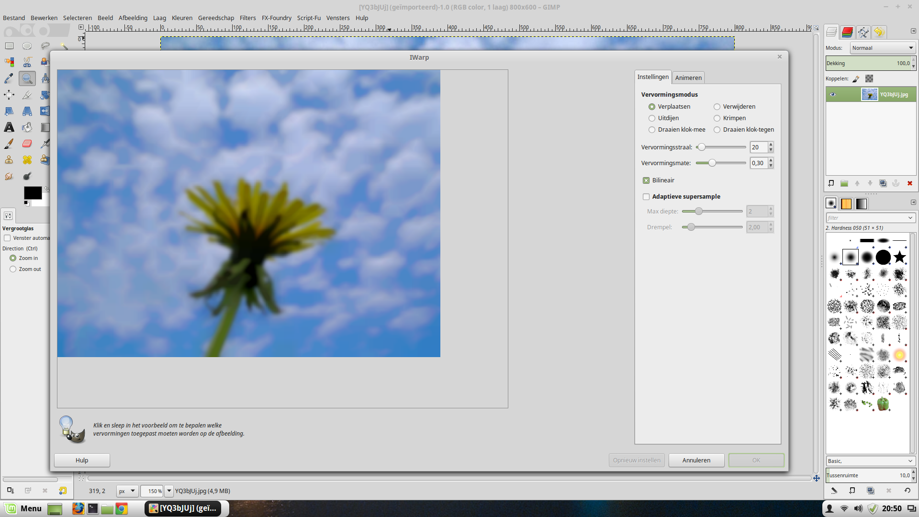Select the Color Picker eyedropper tool

(x=9, y=79)
